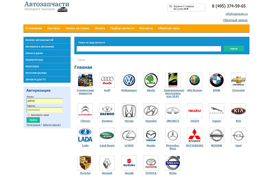The image size is (272, 181).
Task: Go to Аккумуляторы sidebar category
Action: tap(47, 60)
